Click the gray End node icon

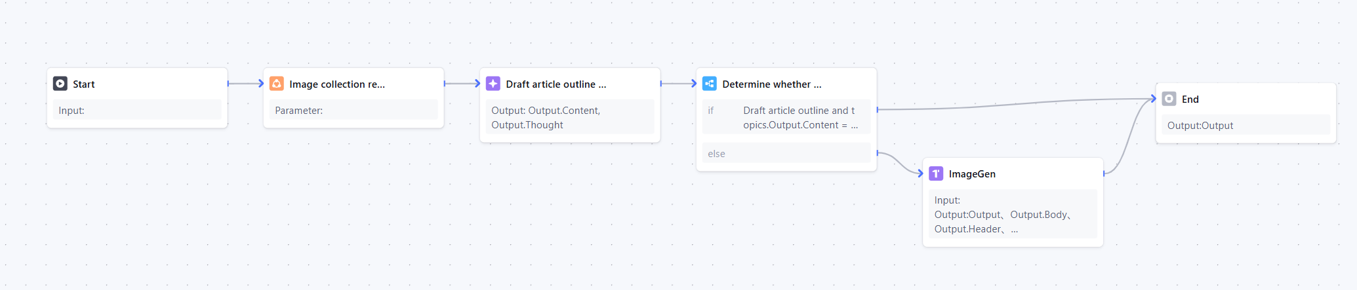pyautogui.click(x=1169, y=99)
